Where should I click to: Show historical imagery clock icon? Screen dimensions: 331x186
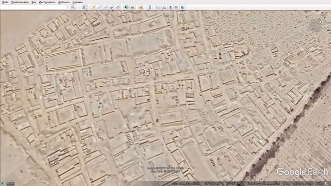pos(126,7)
